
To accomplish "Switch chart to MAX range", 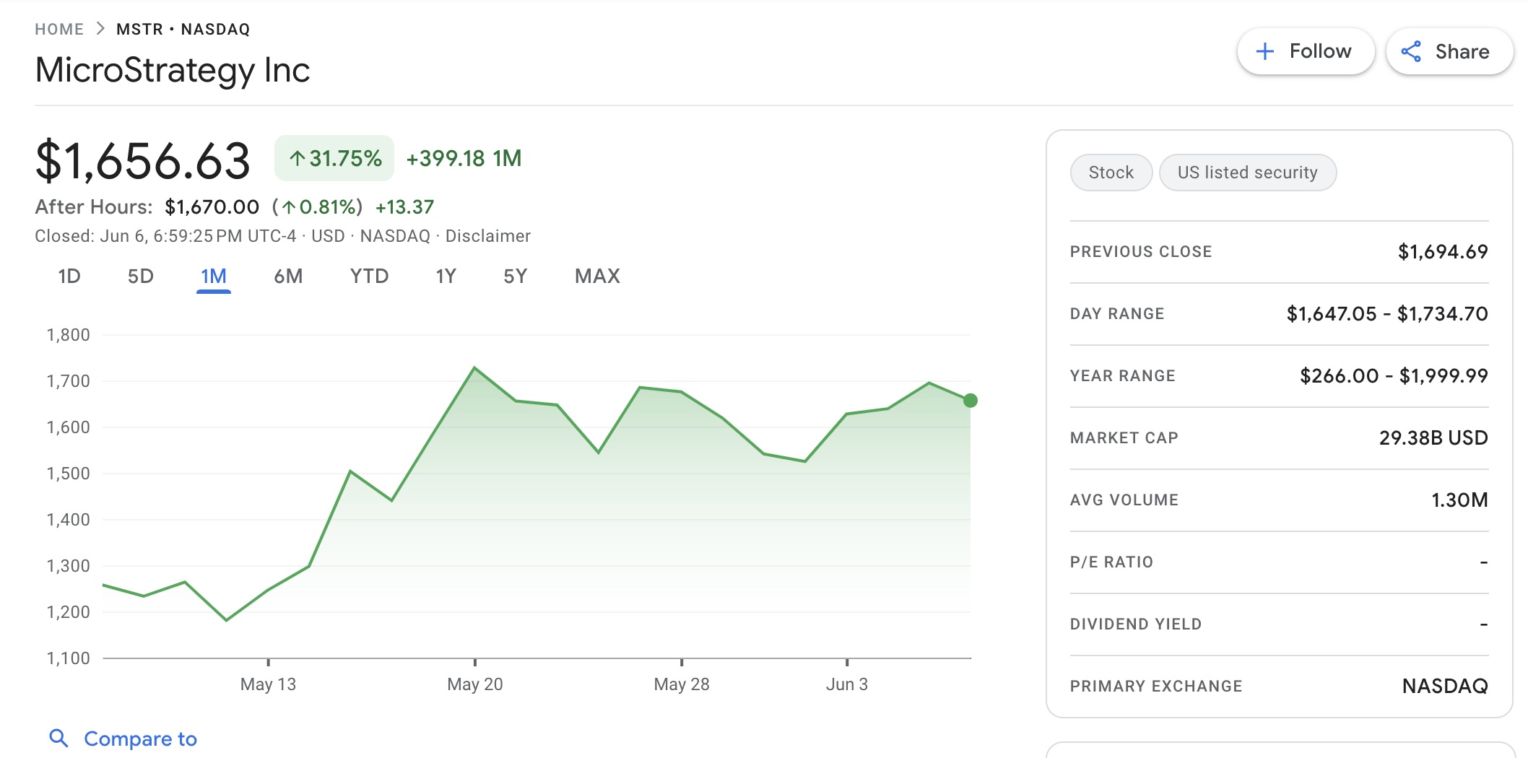I will point(597,276).
